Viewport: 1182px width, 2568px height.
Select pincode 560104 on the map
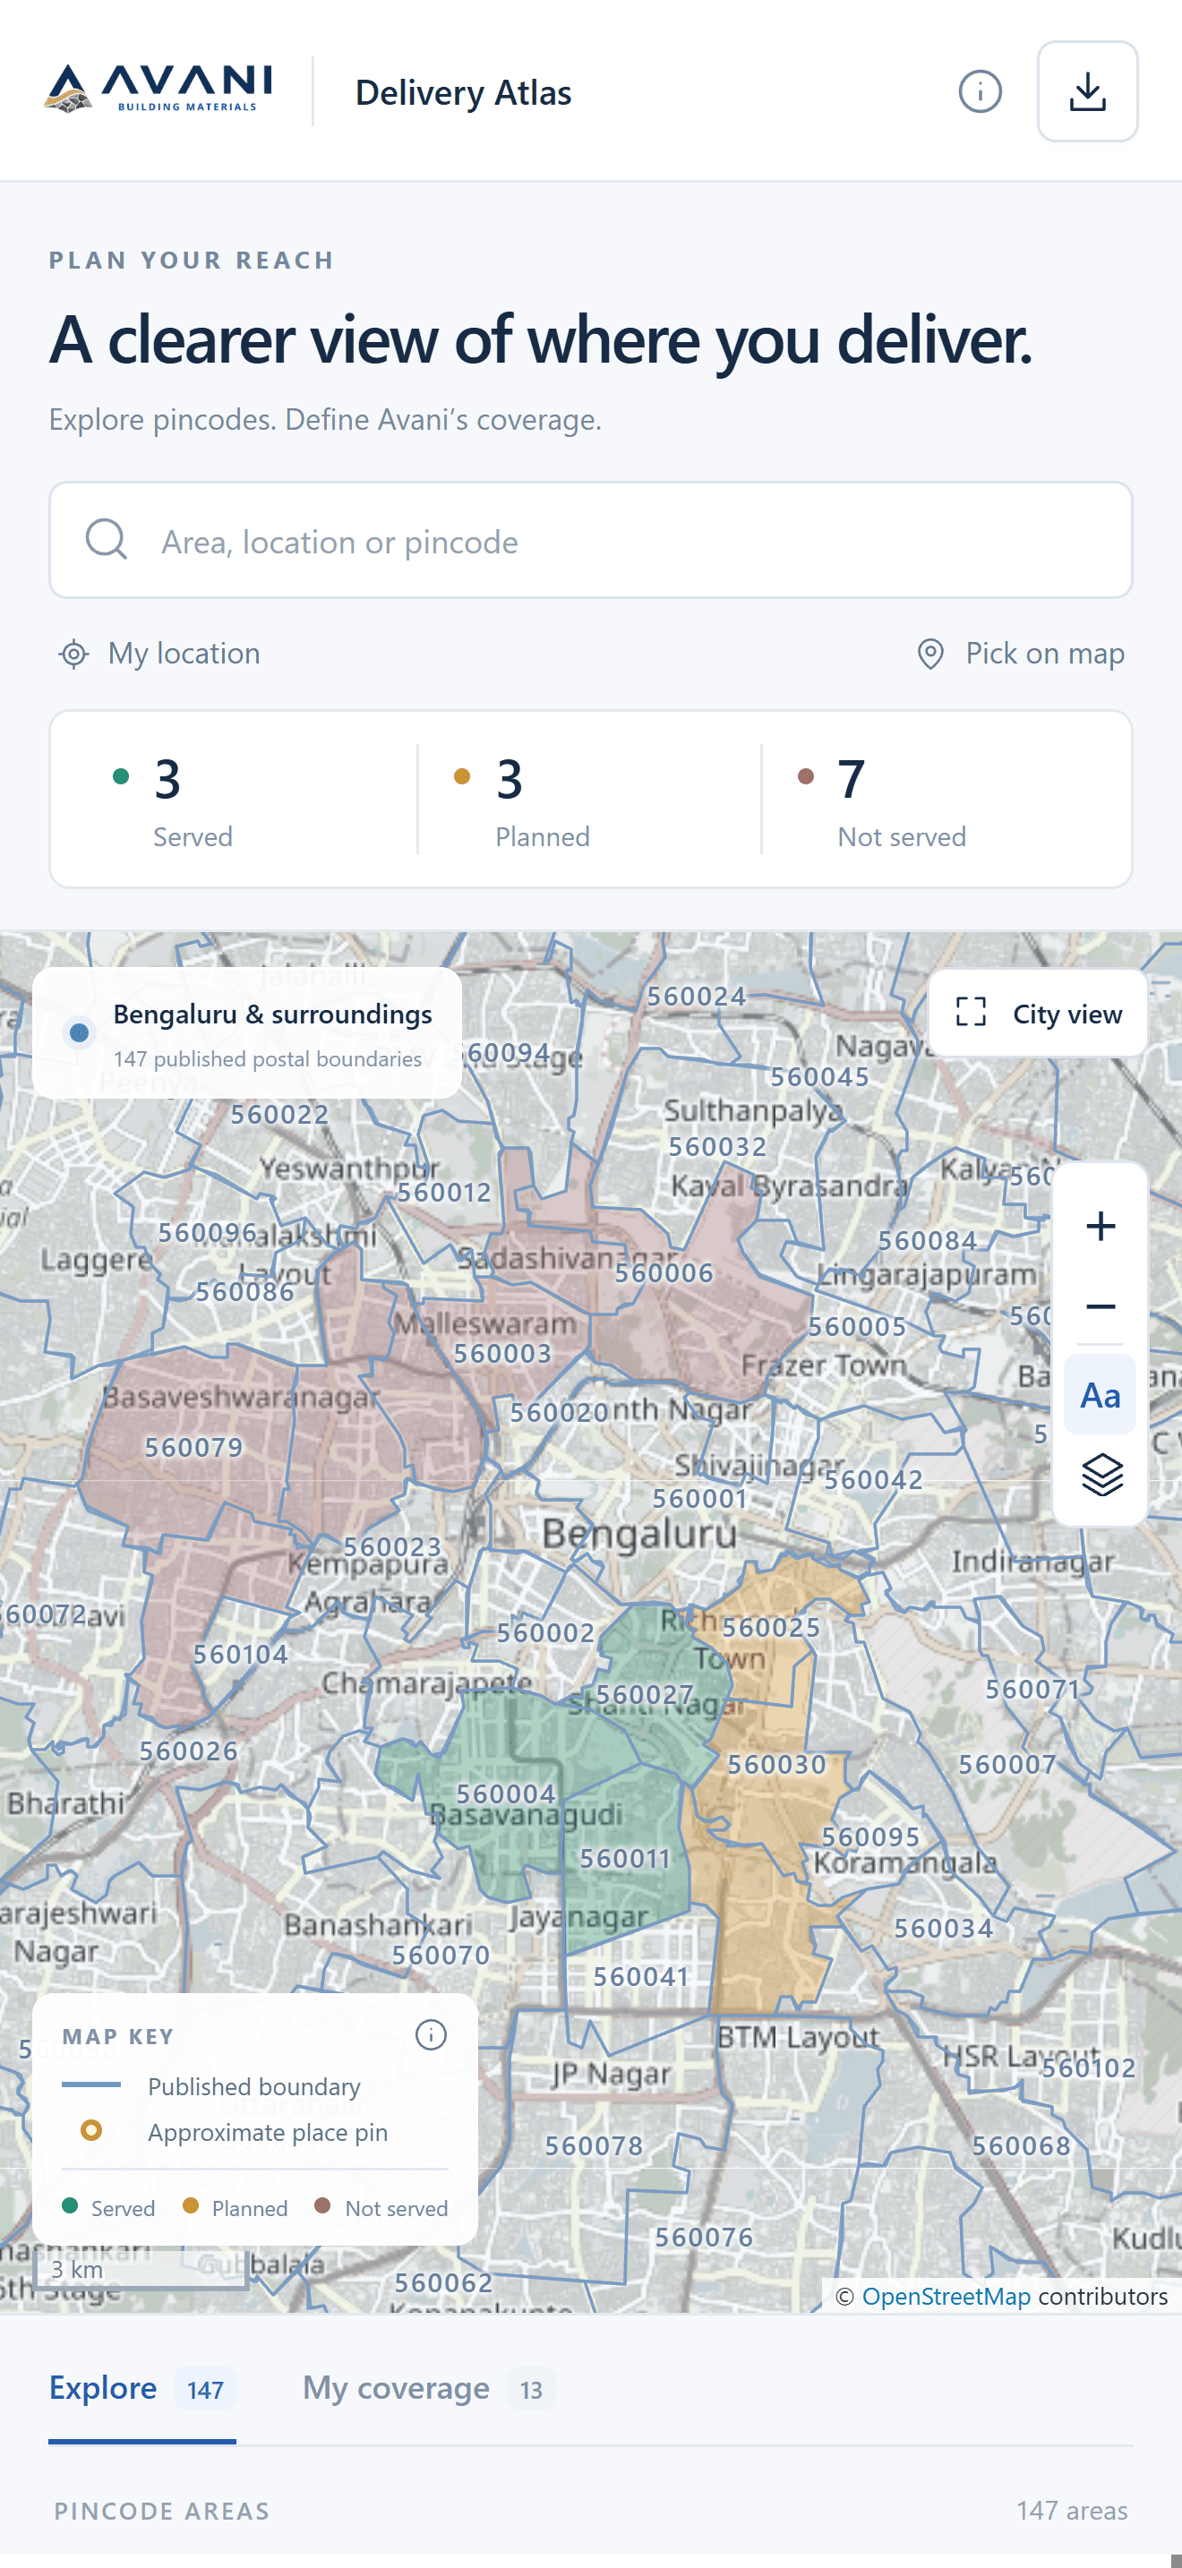240,1654
